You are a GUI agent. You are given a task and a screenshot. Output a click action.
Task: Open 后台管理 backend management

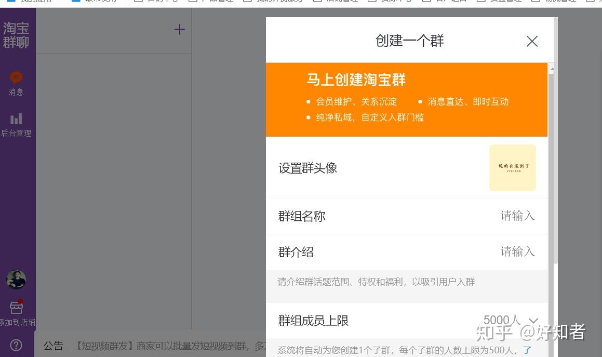(x=16, y=125)
